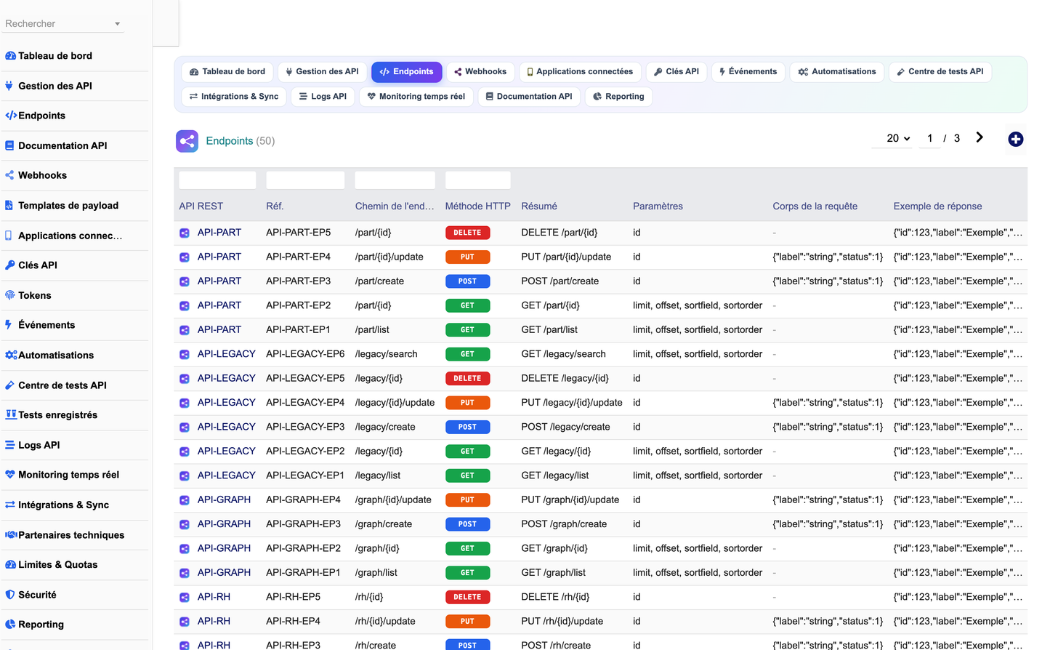Go to next page of endpoints

[x=980, y=137]
